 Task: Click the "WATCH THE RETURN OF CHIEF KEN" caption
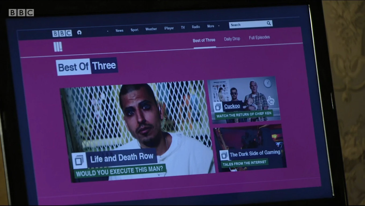point(244,114)
